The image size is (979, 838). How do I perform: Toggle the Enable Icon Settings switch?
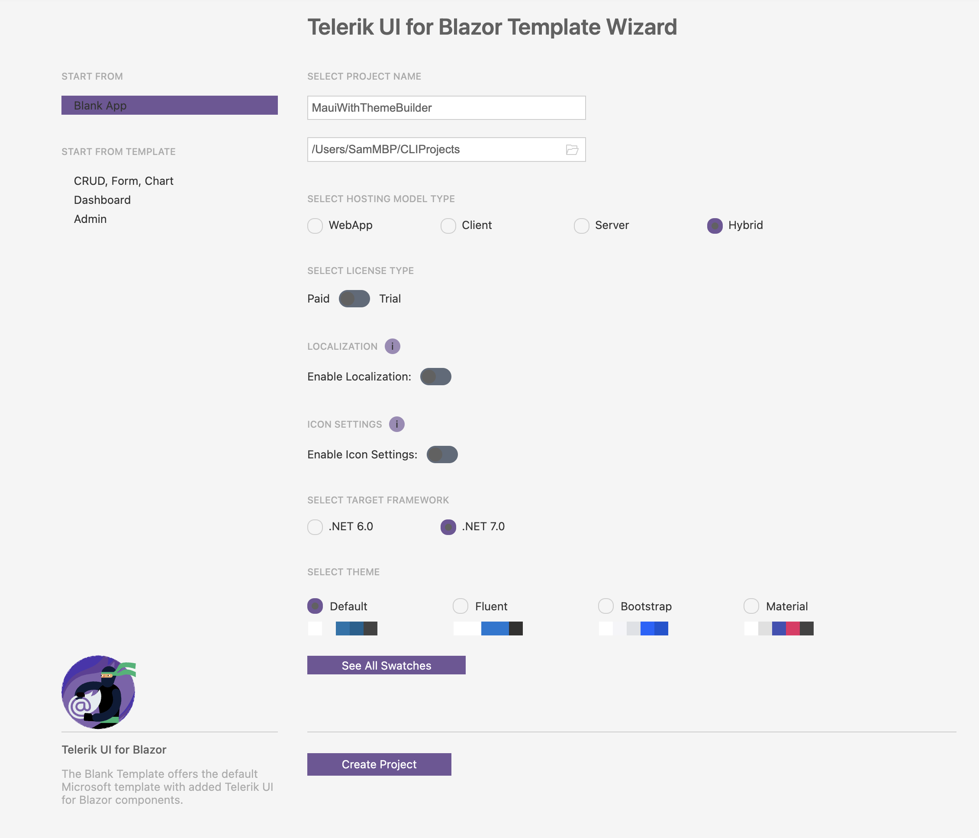[442, 454]
